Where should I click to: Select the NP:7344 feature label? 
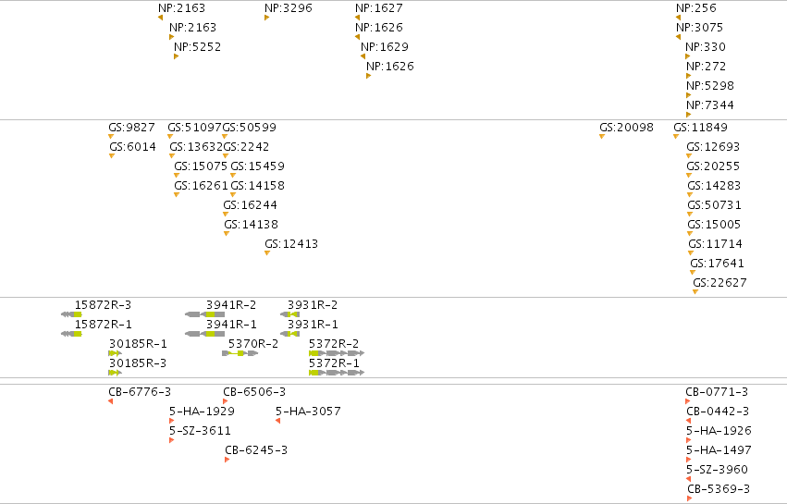point(710,105)
